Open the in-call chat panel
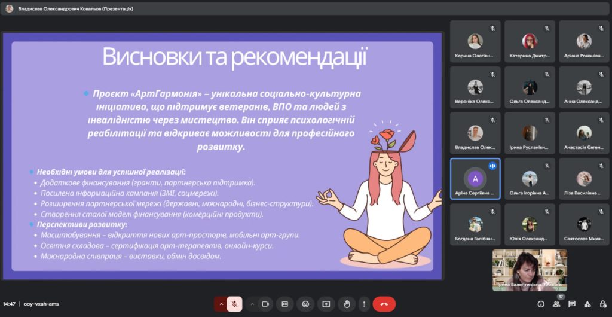 (x=572, y=304)
